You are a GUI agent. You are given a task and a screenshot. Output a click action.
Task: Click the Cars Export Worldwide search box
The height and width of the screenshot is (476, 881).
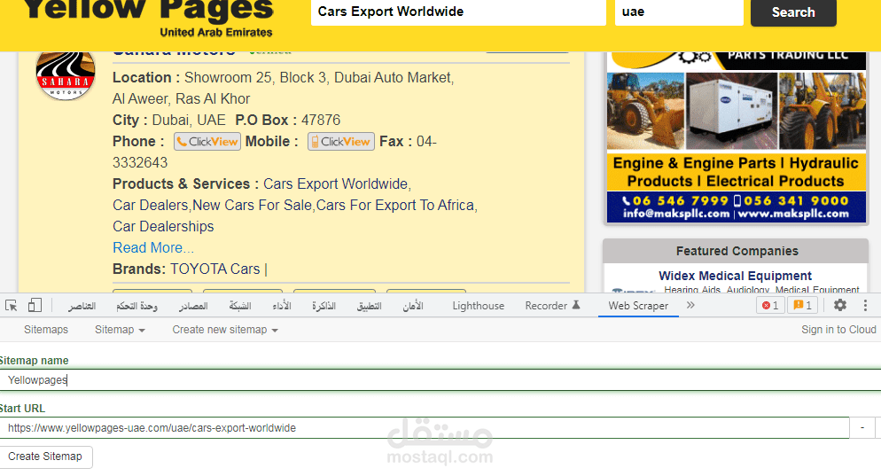coord(458,12)
